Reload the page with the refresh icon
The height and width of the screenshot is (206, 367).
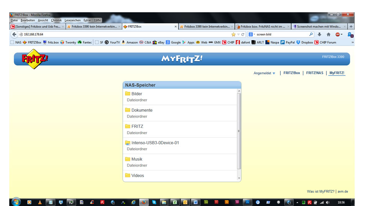click(x=243, y=34)
